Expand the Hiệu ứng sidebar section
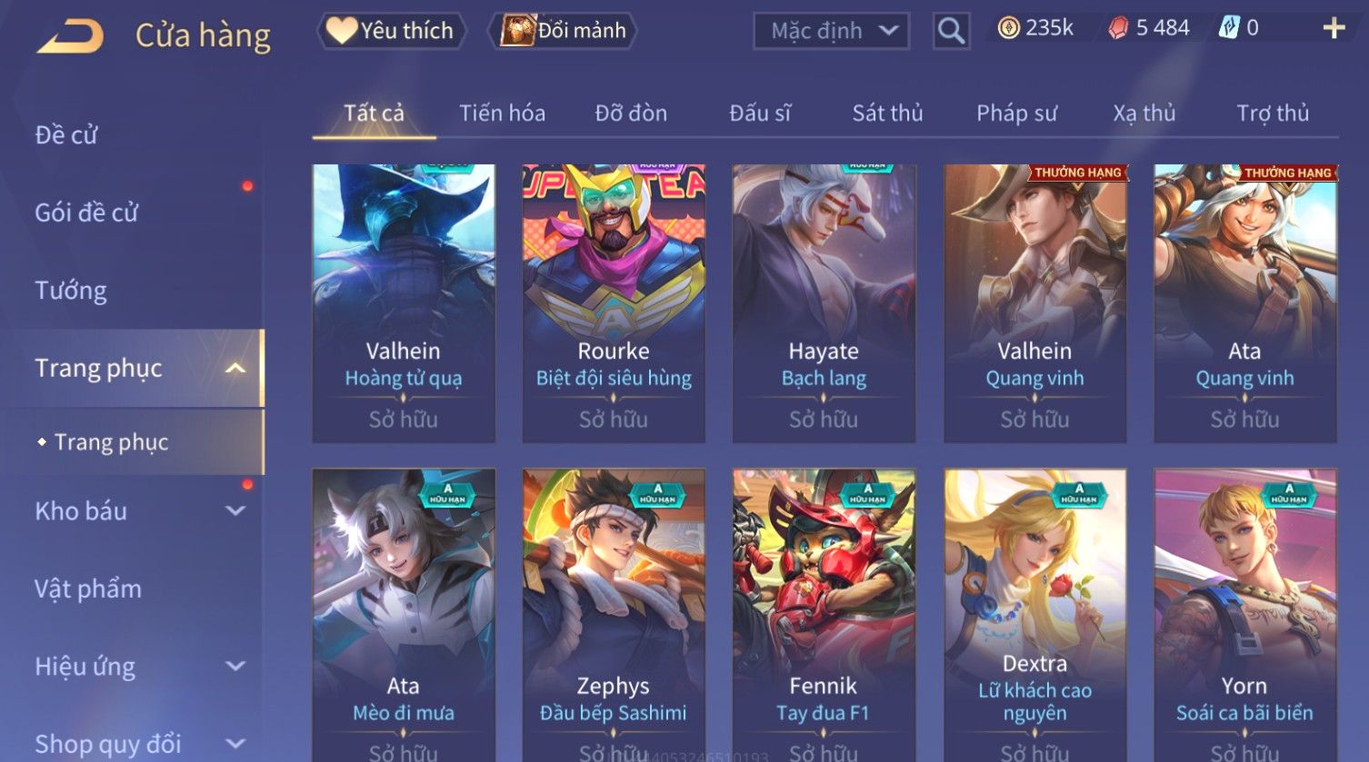1369x762 pixels. [235, 666]
